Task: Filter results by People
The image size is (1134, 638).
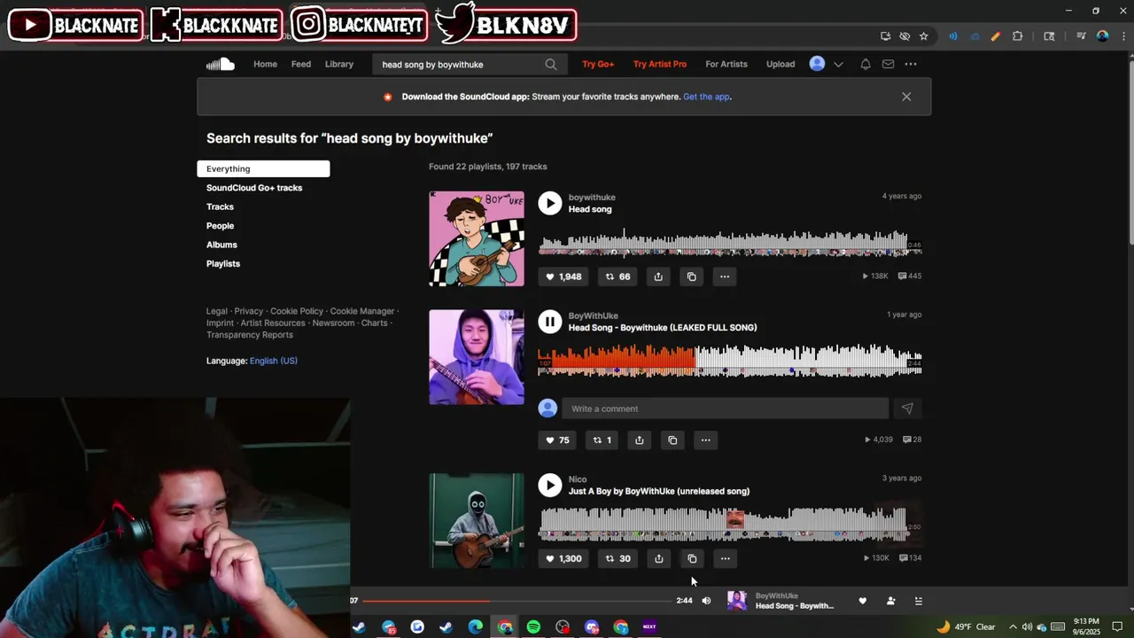Action: tap(220, 226)
